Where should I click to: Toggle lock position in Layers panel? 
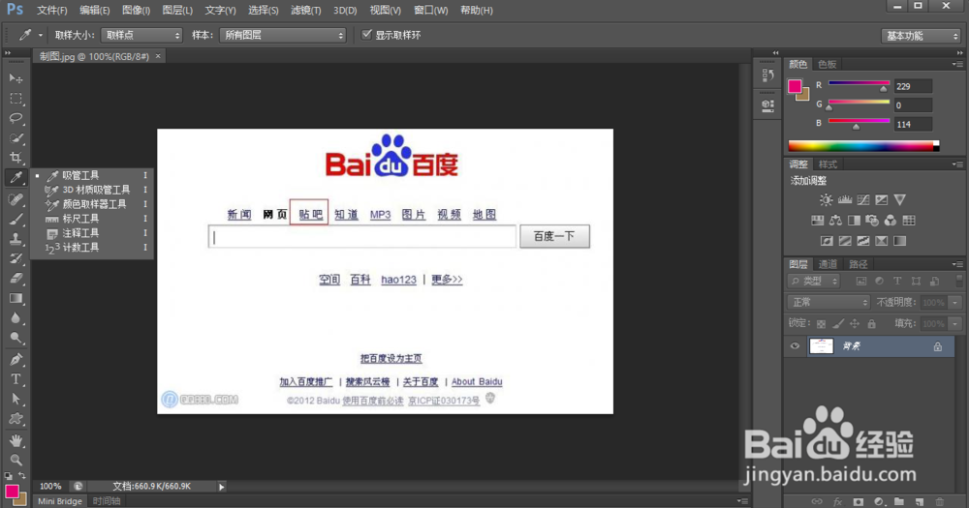855,324
